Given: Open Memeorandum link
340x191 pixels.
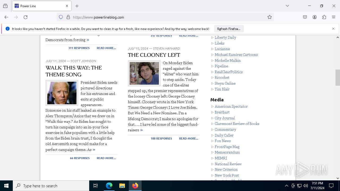Looking at the screenshot, I should pos(227,152).
